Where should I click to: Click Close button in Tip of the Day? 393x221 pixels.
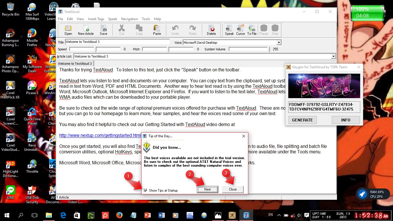(233, 189)
